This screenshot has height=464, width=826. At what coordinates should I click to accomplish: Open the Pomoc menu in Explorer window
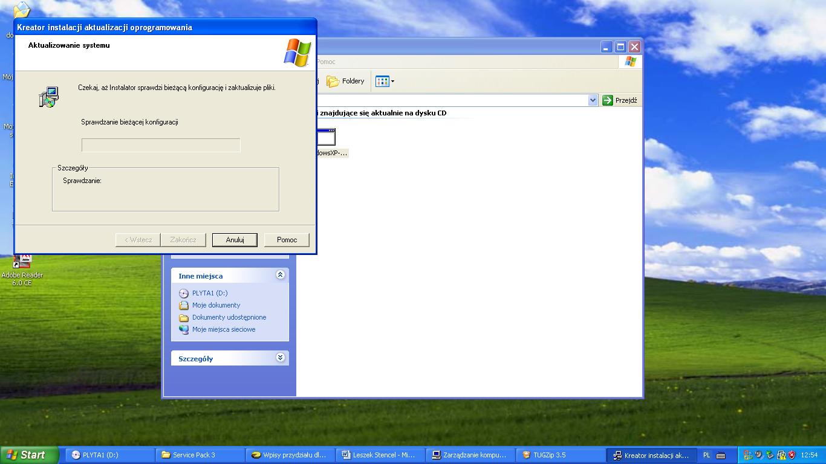(326, 62)
